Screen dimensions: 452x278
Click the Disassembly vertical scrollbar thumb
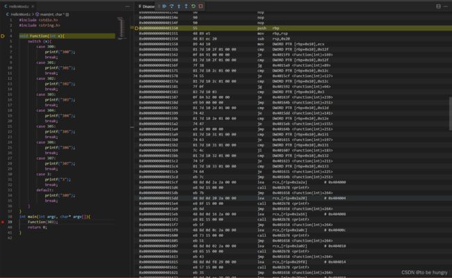coord(451,113)
